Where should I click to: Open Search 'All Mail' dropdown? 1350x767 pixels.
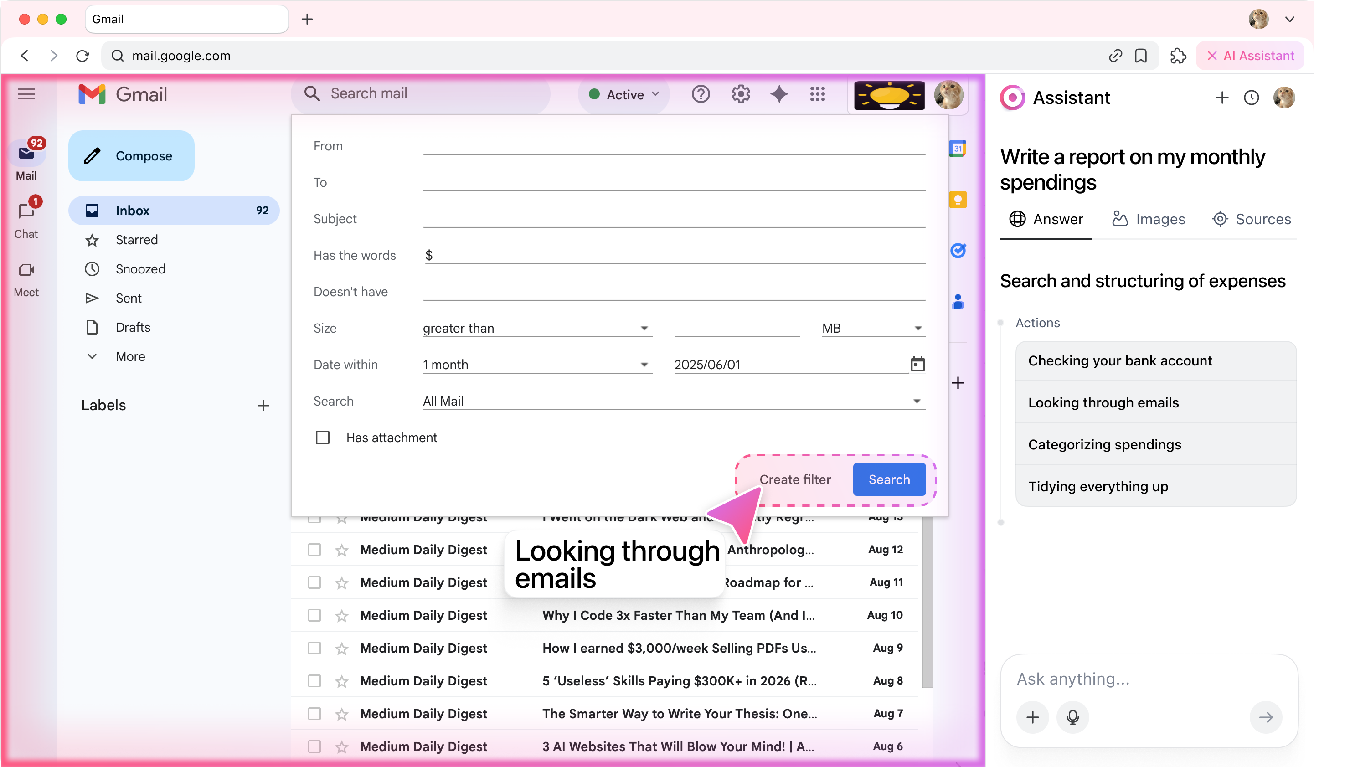coord(674,401)
